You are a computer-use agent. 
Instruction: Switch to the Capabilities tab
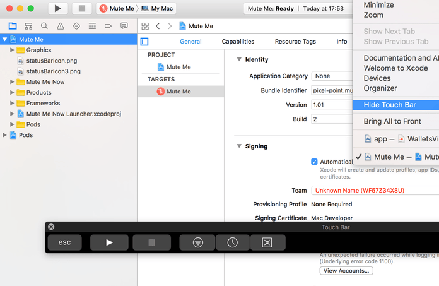[x=238, y=42]
